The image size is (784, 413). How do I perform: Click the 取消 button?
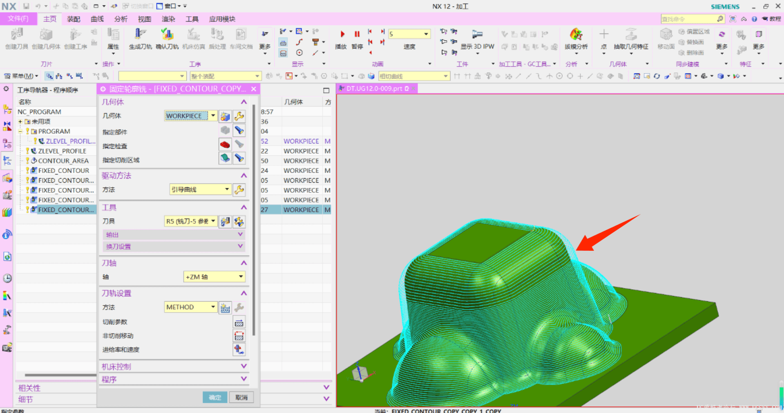pyautogui.click(x=241, y=397)
